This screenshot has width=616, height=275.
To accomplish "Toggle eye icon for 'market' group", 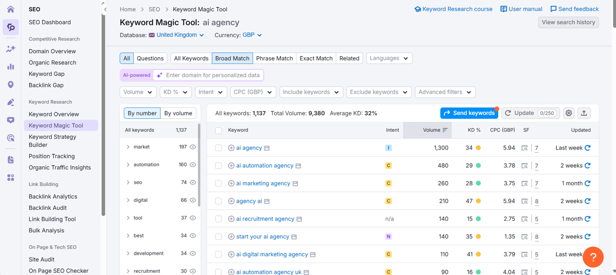I will point(193,147).
